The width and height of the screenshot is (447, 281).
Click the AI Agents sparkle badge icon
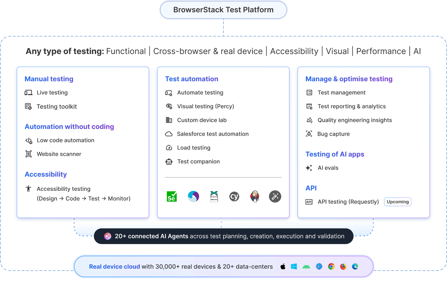pos(107,236)
